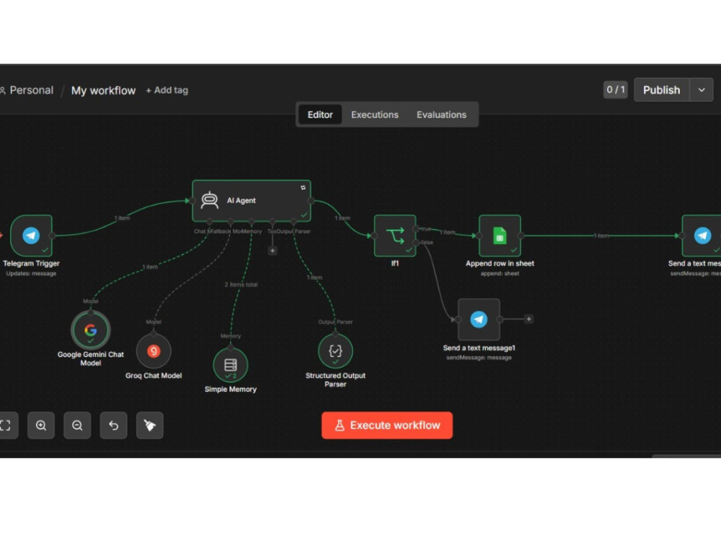721x540 pixels.
Task: Add node after Send a text message1
Action: point(528,319)
